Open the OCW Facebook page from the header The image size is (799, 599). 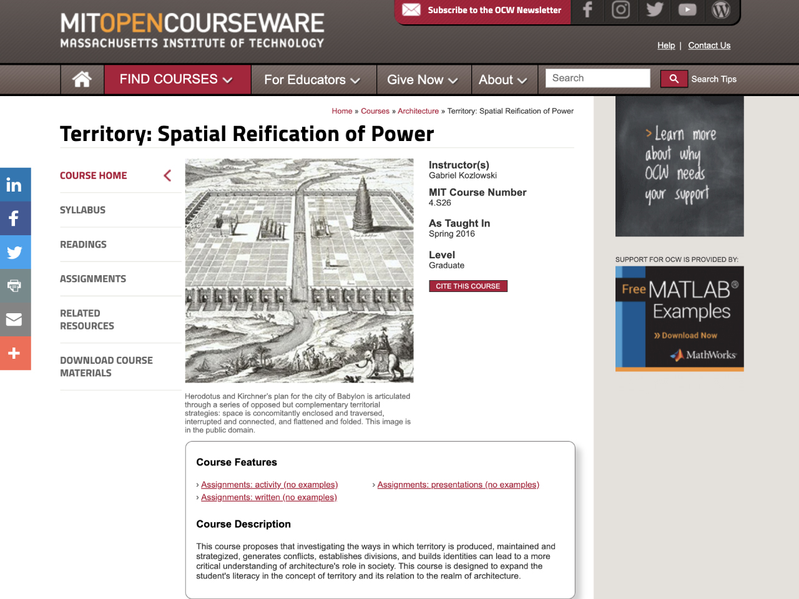[x=587, y=9]
